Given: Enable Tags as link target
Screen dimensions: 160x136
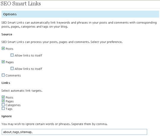Looking at the screenshot, I should [x=3, y=108].
